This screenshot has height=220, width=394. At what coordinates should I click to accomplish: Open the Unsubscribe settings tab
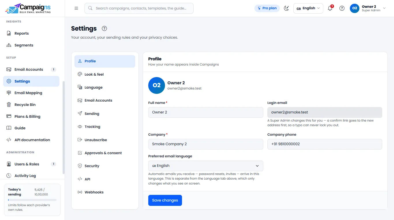(x=105, y=140)
